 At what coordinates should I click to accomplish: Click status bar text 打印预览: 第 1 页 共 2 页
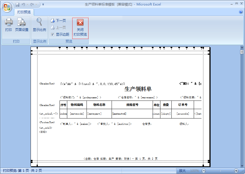[x=22, y=171]
